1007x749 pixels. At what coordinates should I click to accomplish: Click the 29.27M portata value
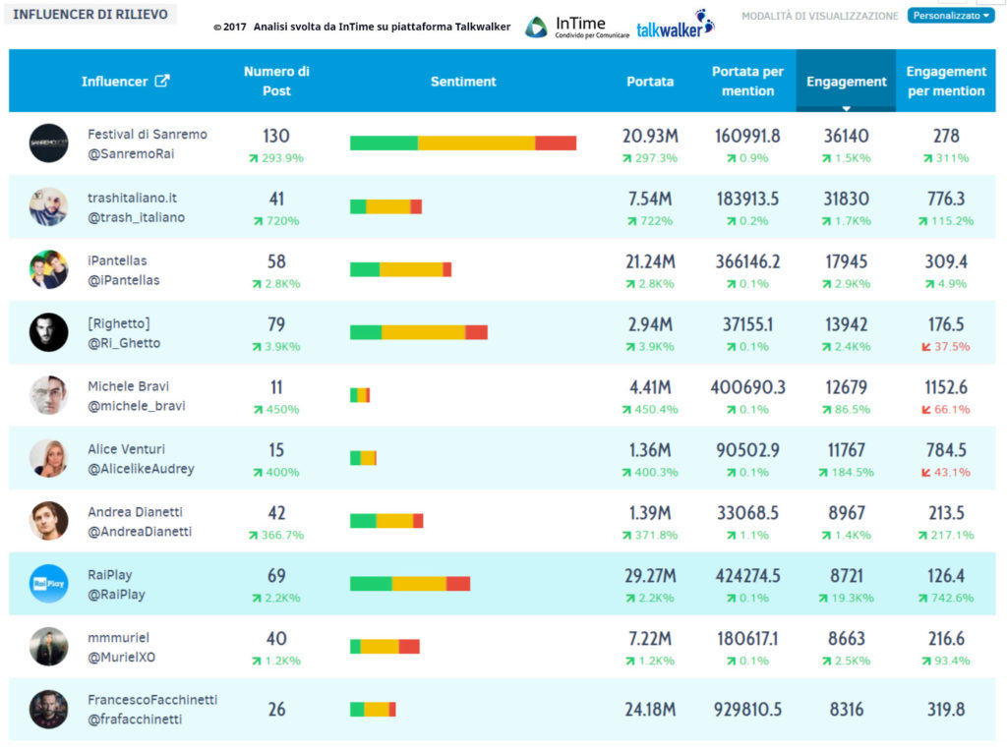(x=650, y=576)
